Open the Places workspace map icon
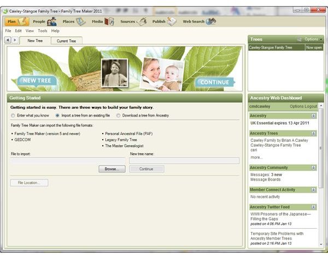The height and width of the screenshot is (255, 328). (81, 21)
